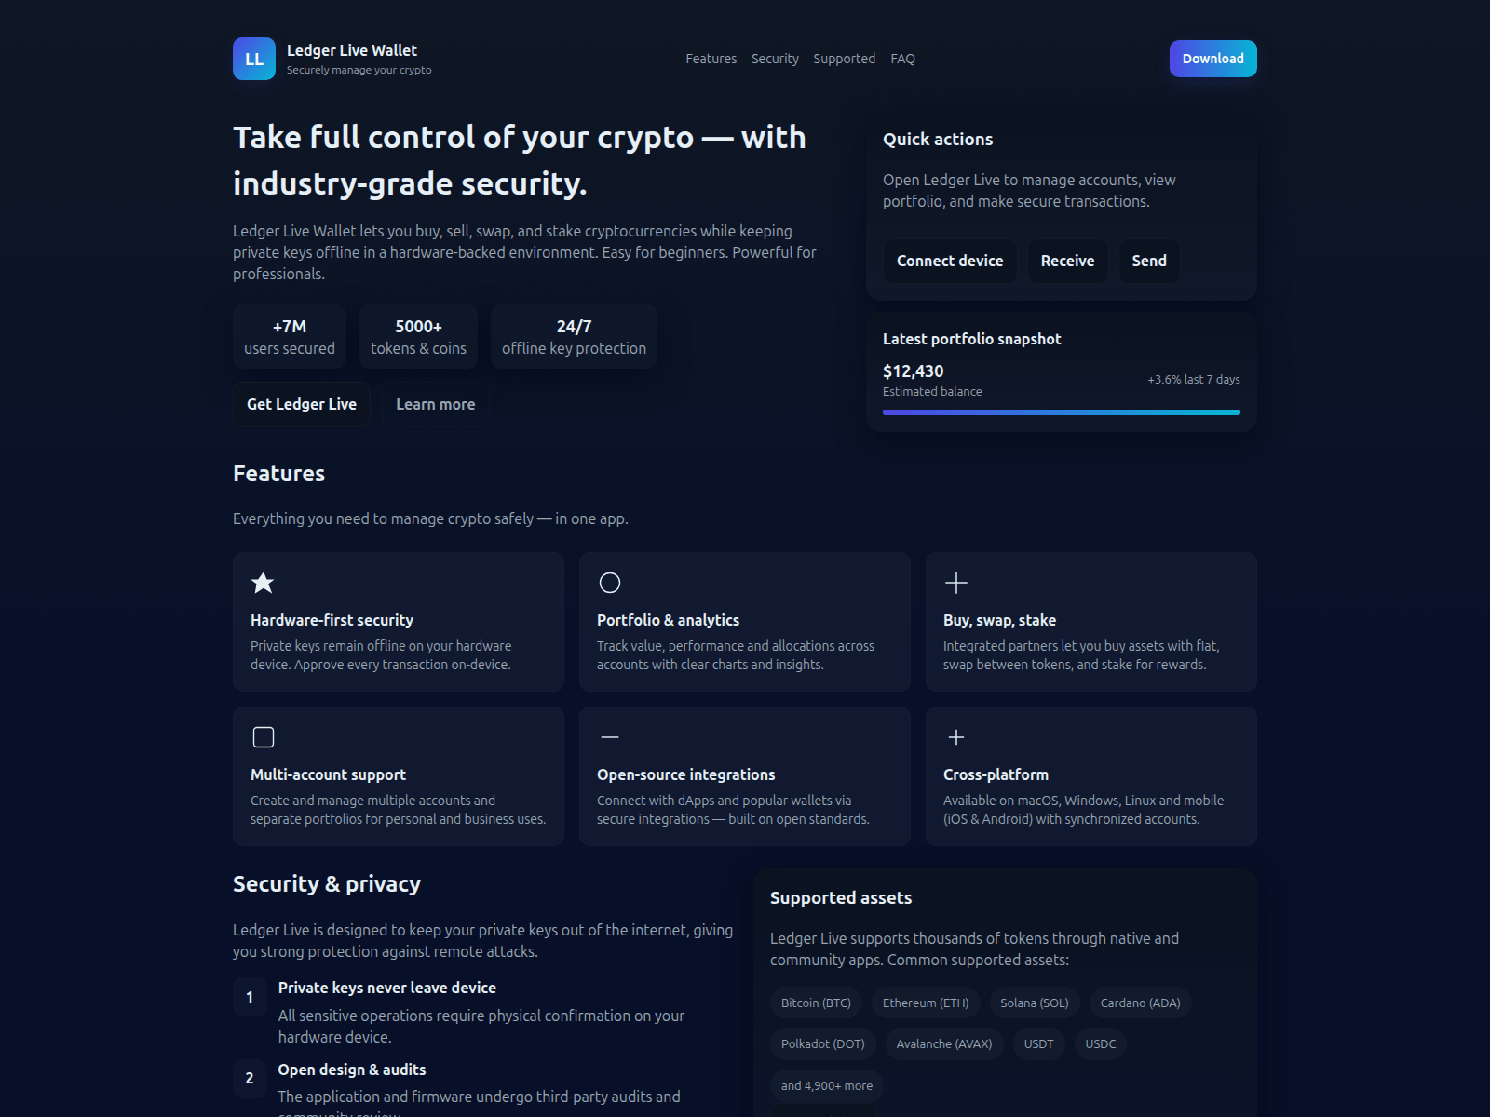Click the plus icon on Cross-platform card
This screenshot has height=1117, width=1490.
956,737
